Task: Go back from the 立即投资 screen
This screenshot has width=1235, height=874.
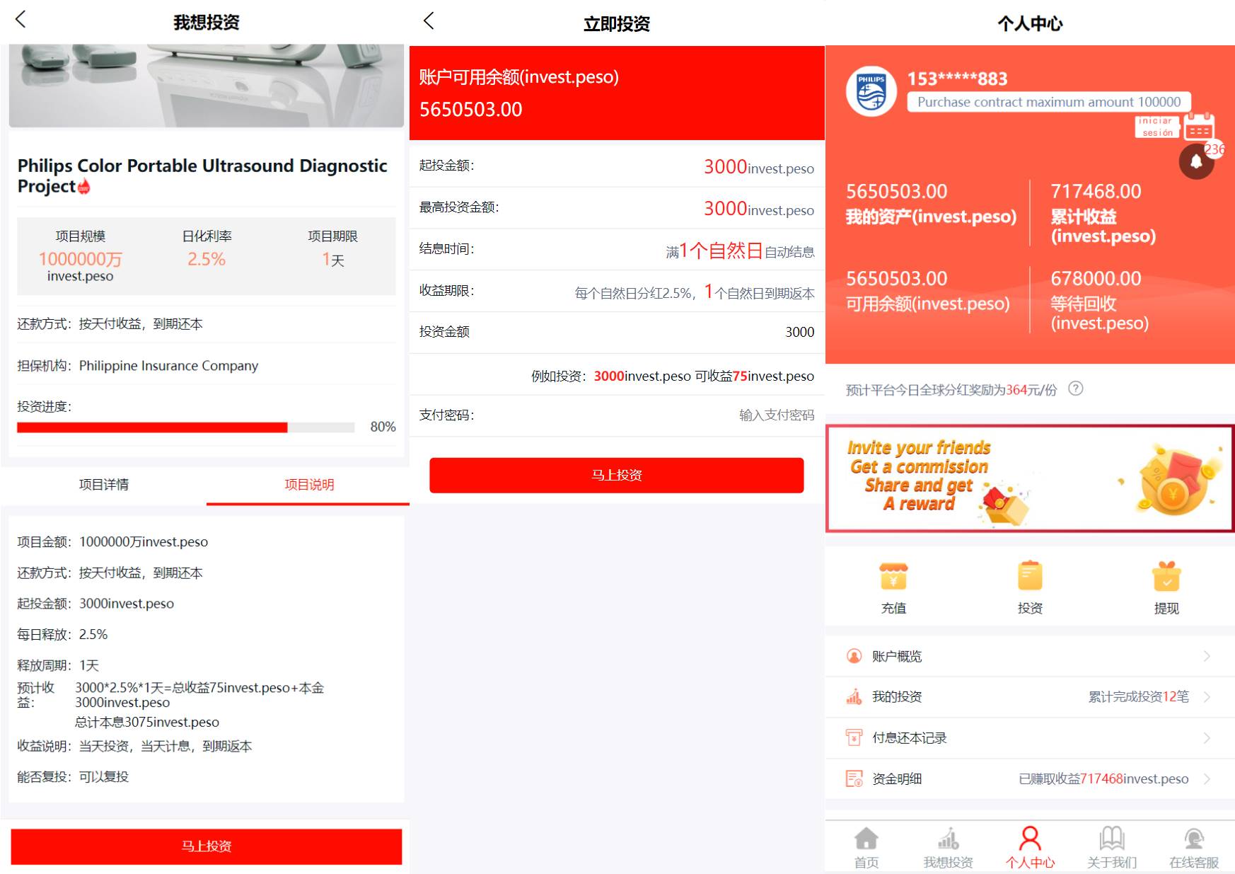Action: [429, 21]
